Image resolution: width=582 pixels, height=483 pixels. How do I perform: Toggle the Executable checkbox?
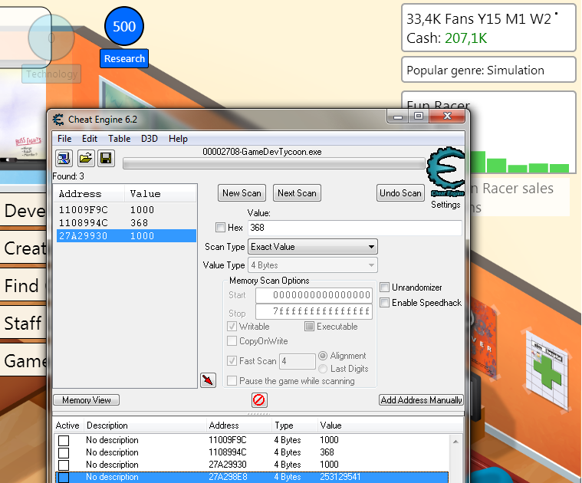tap(309, 327)
